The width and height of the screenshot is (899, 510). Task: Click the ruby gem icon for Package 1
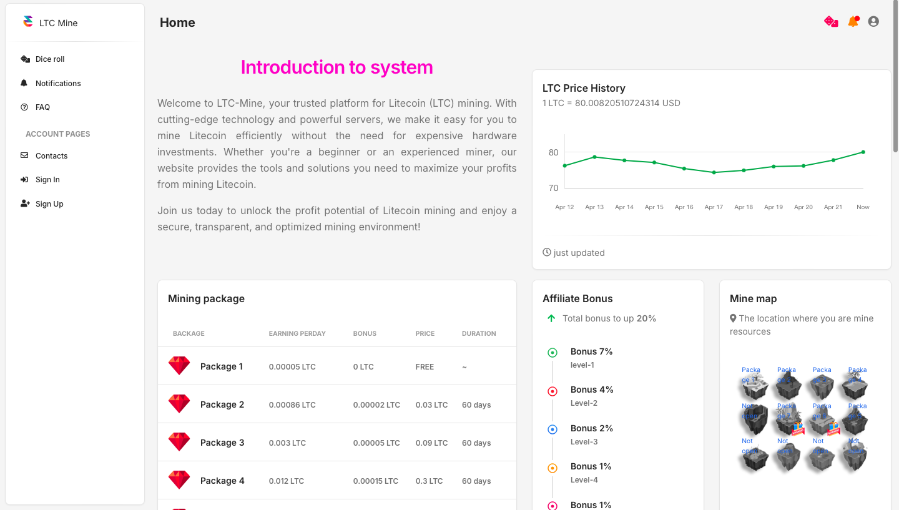pyautogui.click(x=179, y=366)
